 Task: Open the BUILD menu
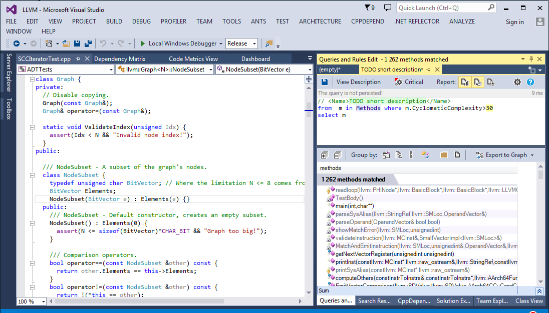click(114, 21)
